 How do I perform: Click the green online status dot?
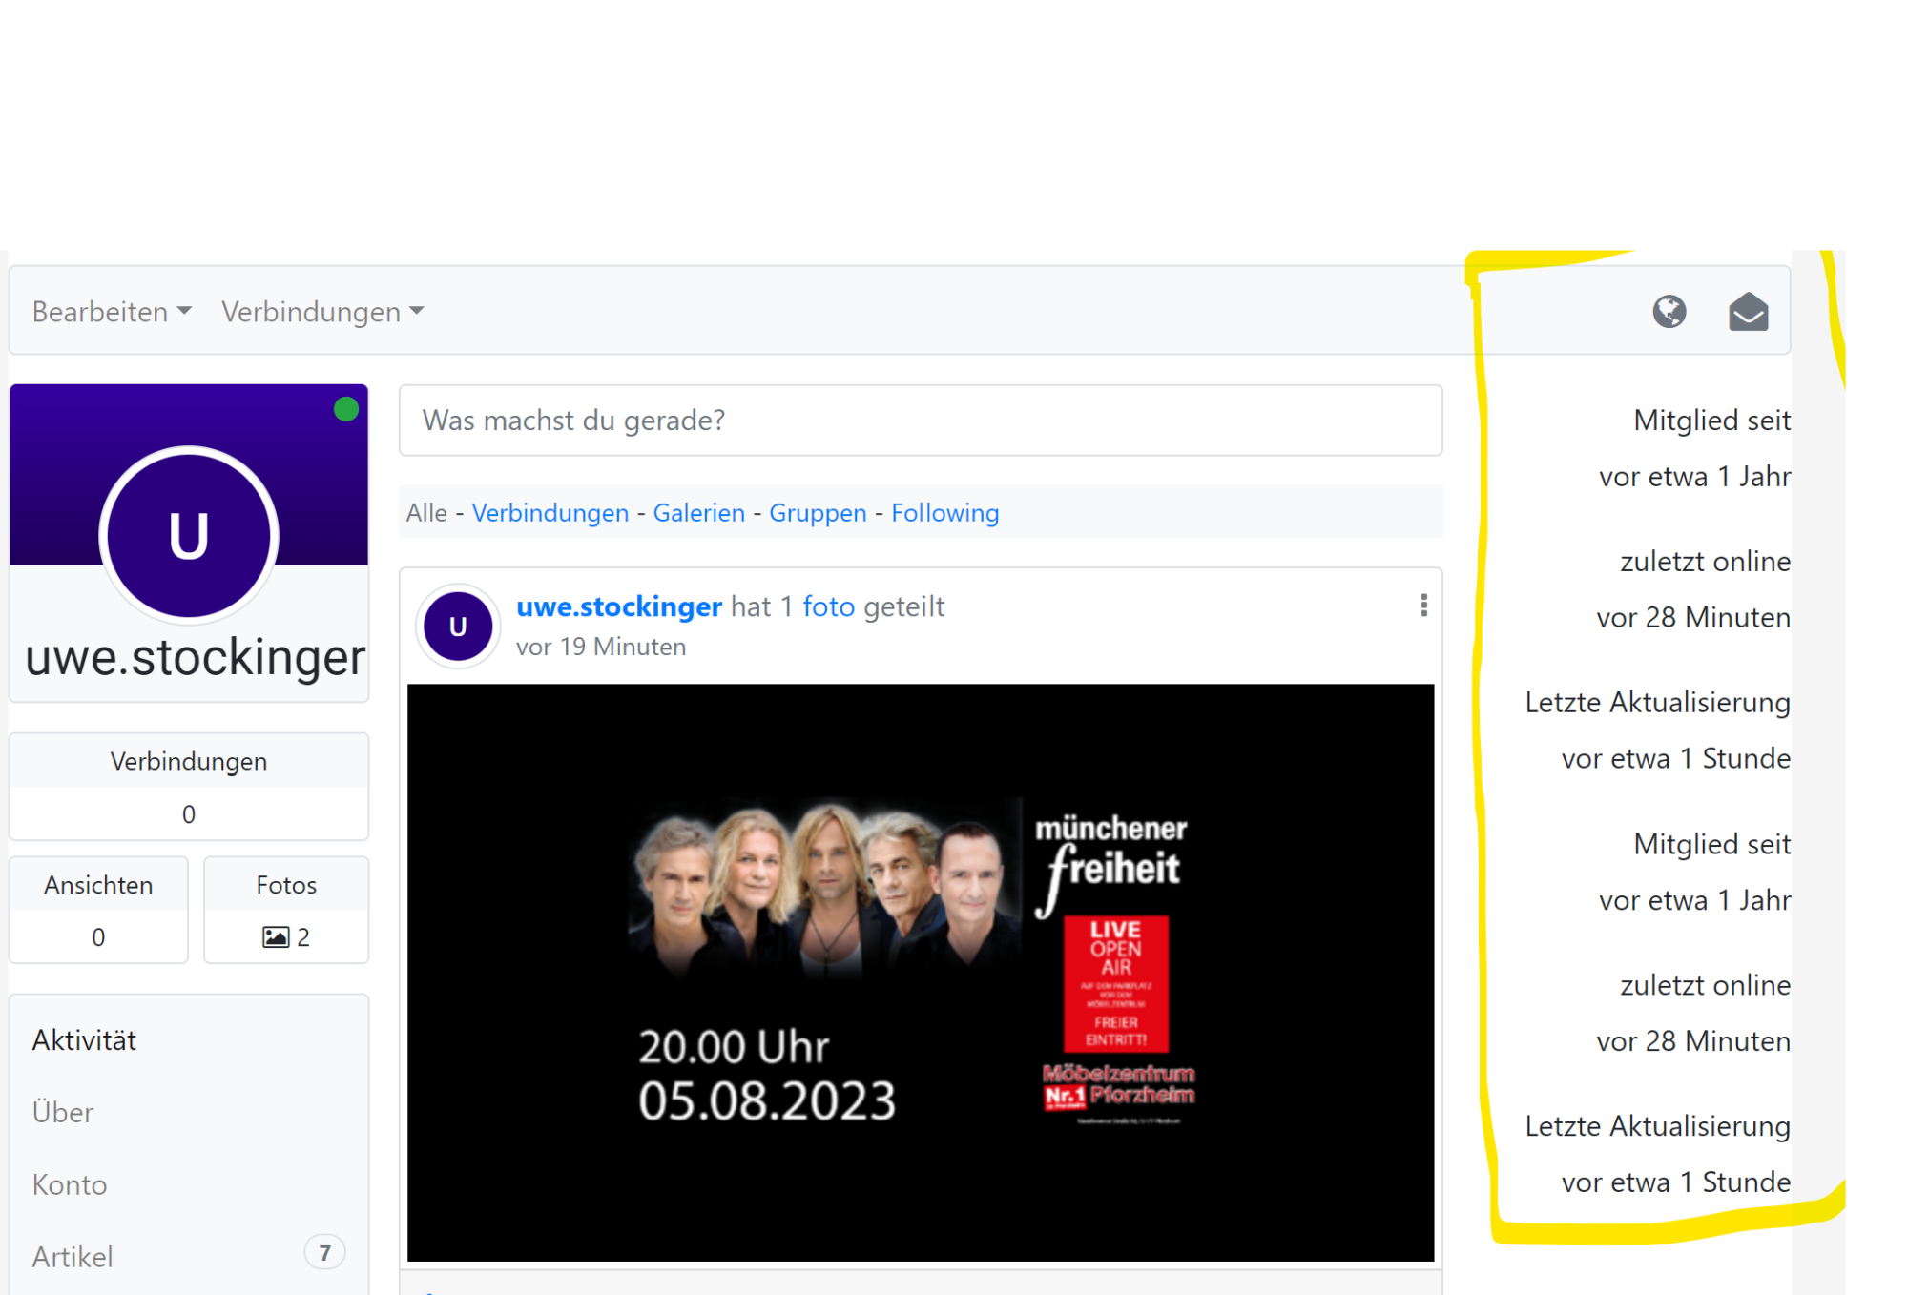click(346, 409)
